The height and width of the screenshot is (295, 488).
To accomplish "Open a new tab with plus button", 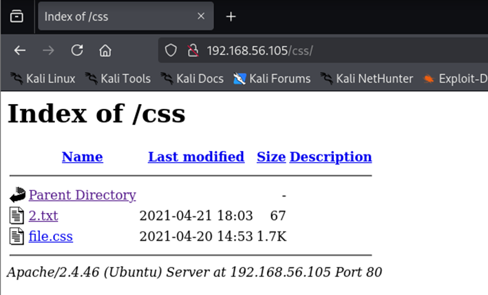I will pos(231,17).
